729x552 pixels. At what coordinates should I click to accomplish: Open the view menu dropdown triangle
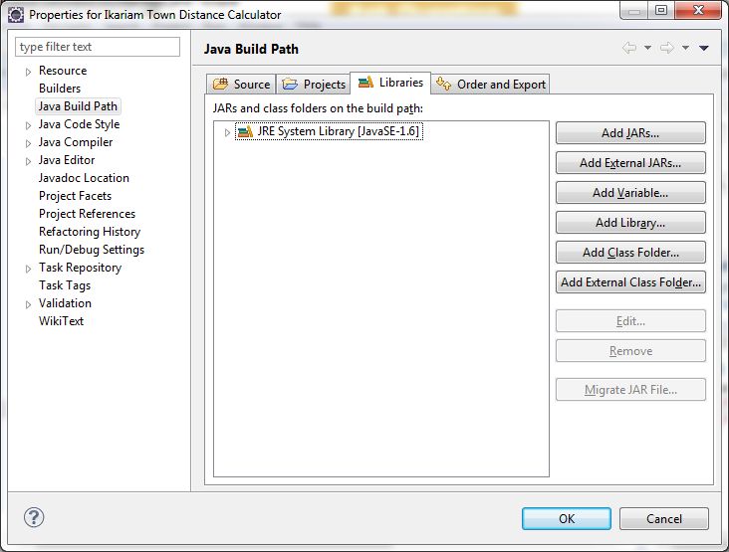tap(704, 48)
